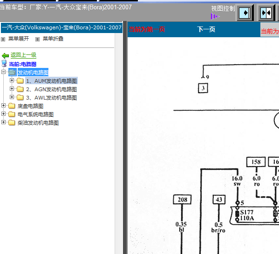279x254 pixels.
Task: Click the folder icon of 3、AWL发动机电路图
Action: pyautogui.click(x=20, y=97)
